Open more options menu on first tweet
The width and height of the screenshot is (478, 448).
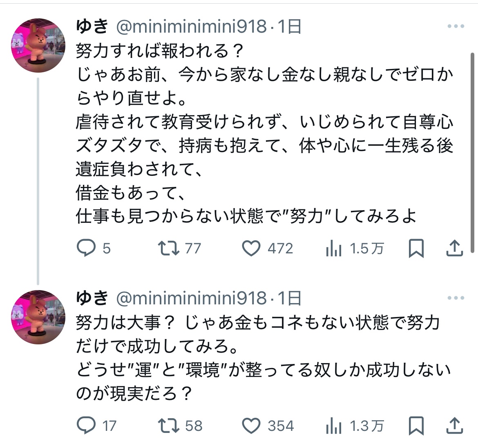pos(456,27)
